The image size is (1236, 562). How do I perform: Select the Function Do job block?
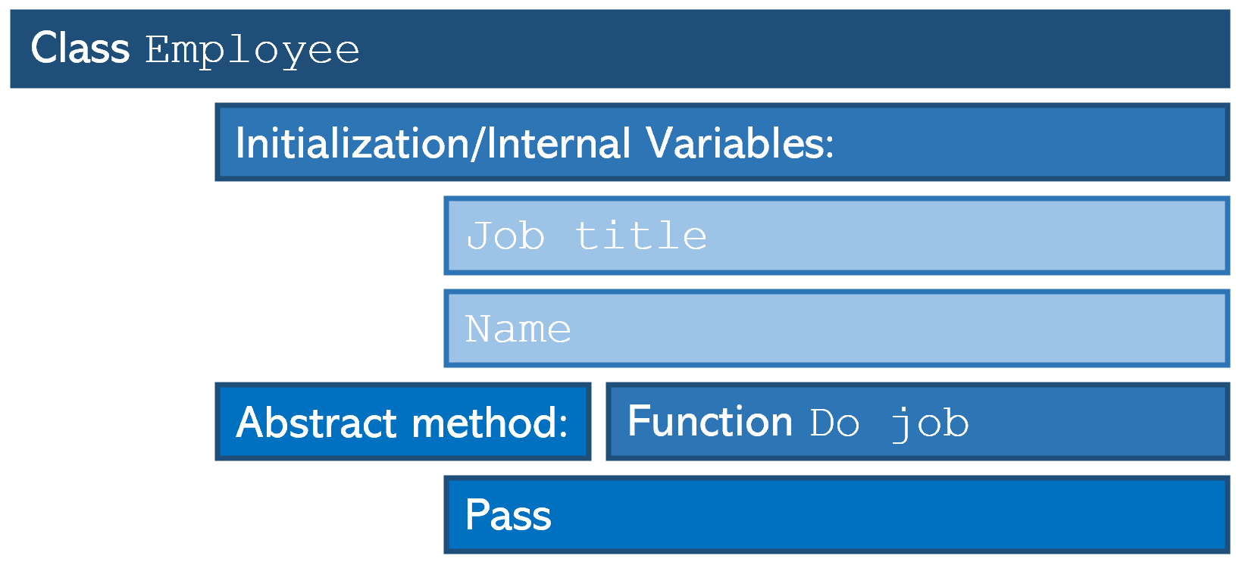(x=918, y=421)
